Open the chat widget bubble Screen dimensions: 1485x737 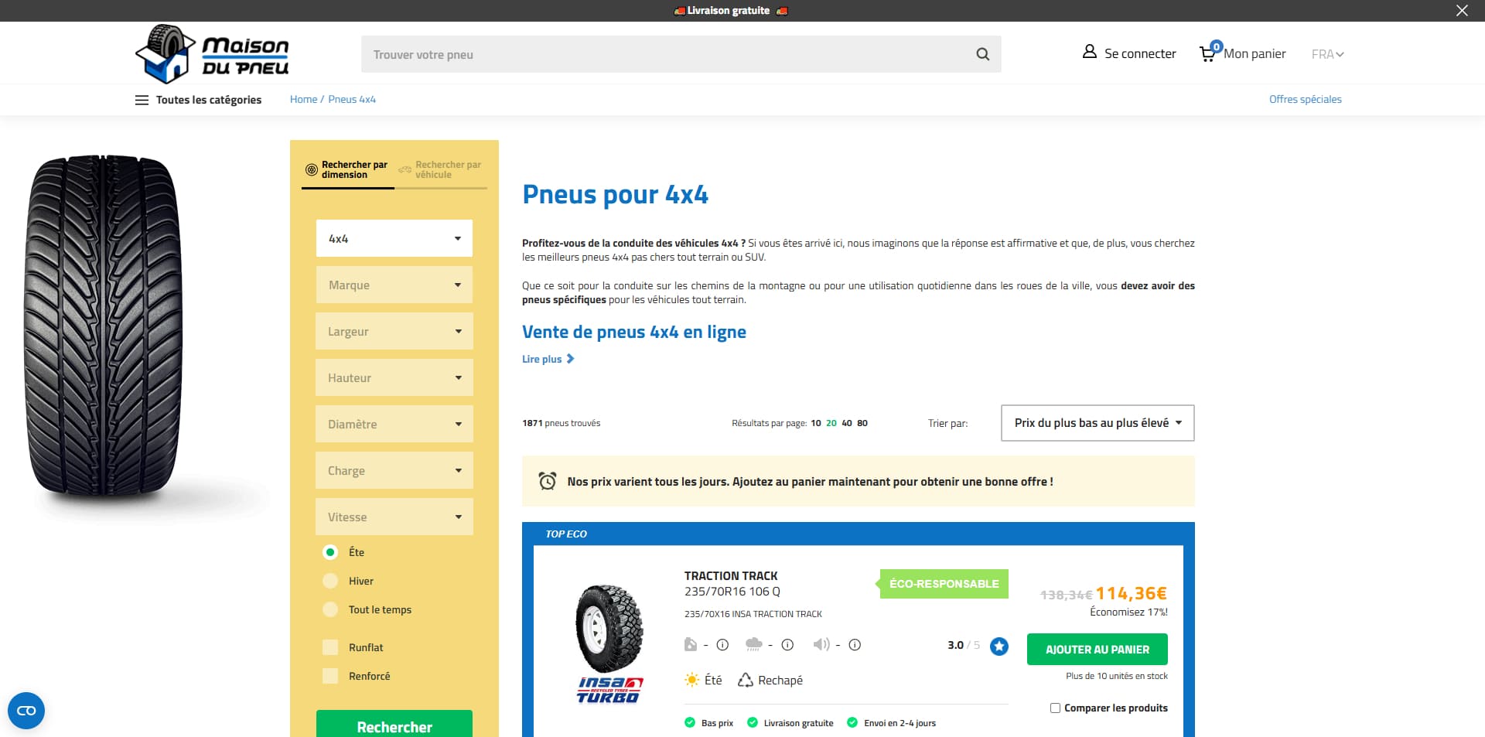pyautogui.click(x=26, y=710)
